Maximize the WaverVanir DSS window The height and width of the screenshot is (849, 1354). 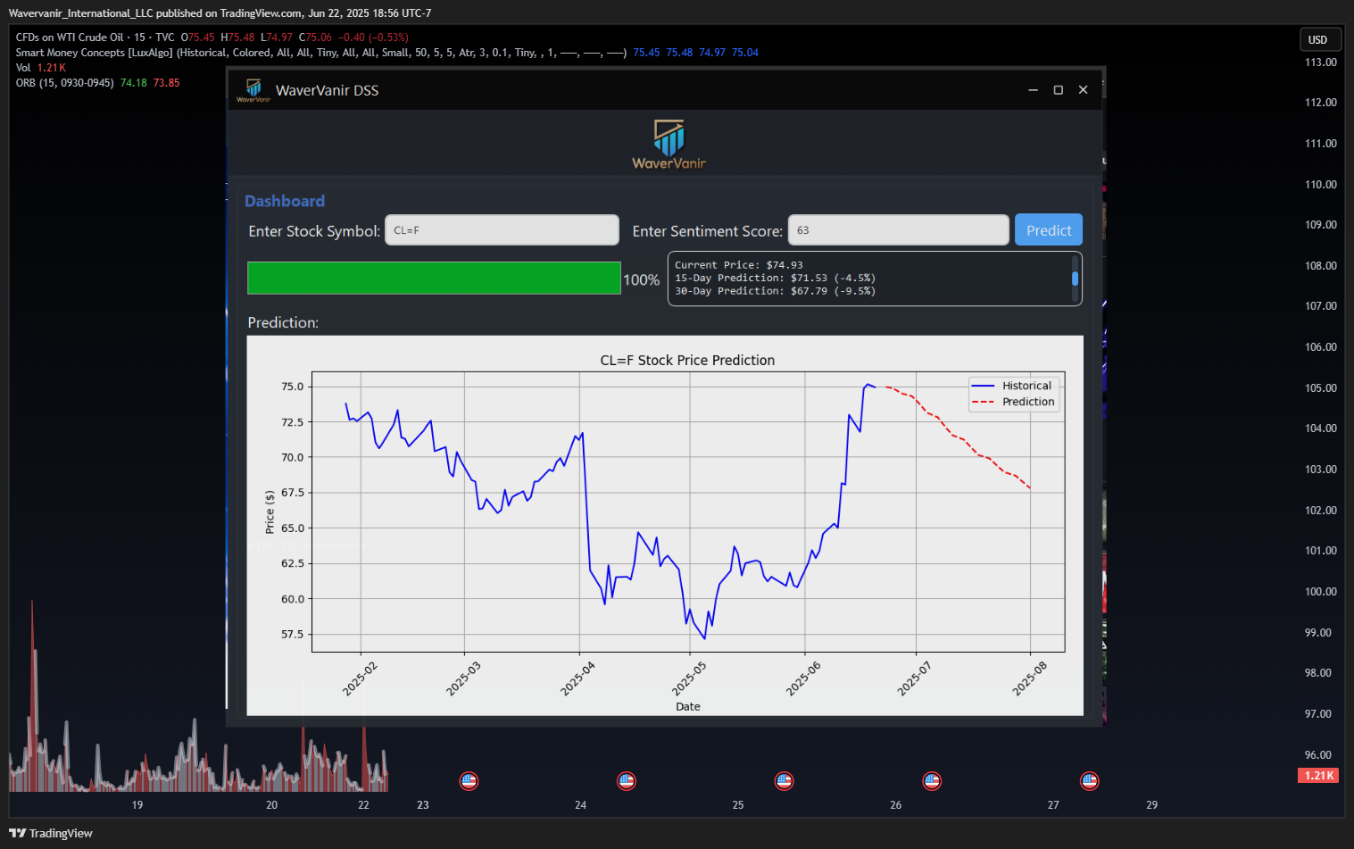[1059, 90]
